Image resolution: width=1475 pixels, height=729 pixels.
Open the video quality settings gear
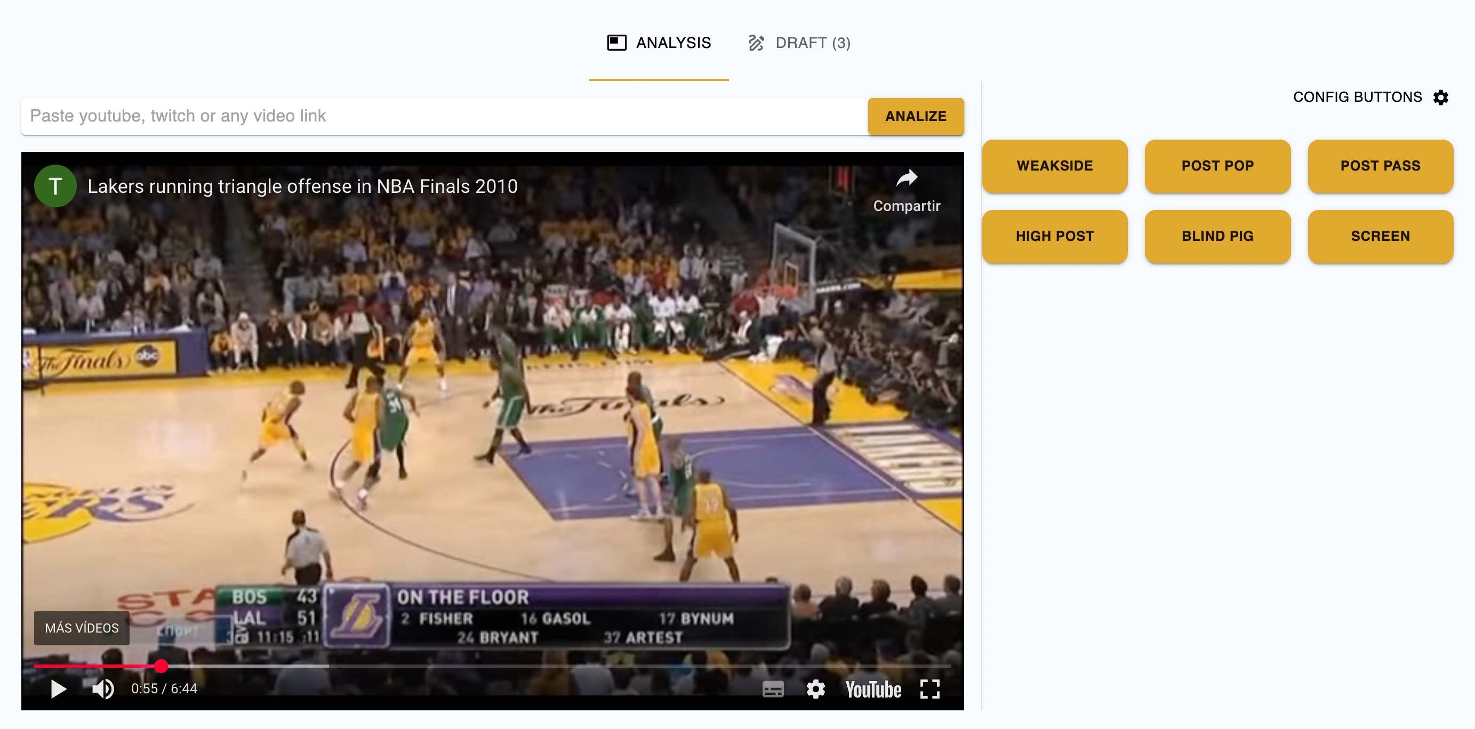pos(815,690)
